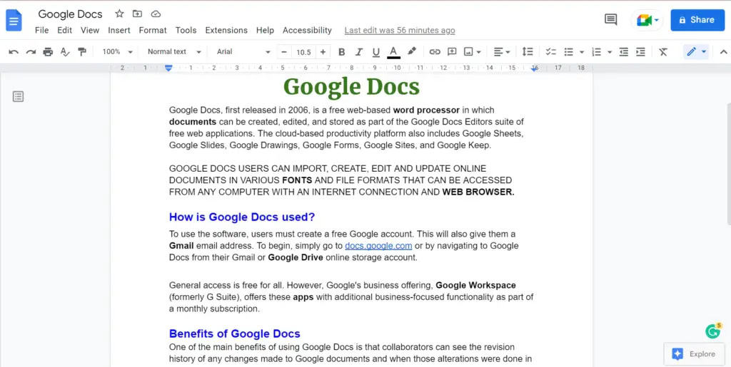Open the Extensions menu
This screenshot has width=731, height=367.
(226, 30)
